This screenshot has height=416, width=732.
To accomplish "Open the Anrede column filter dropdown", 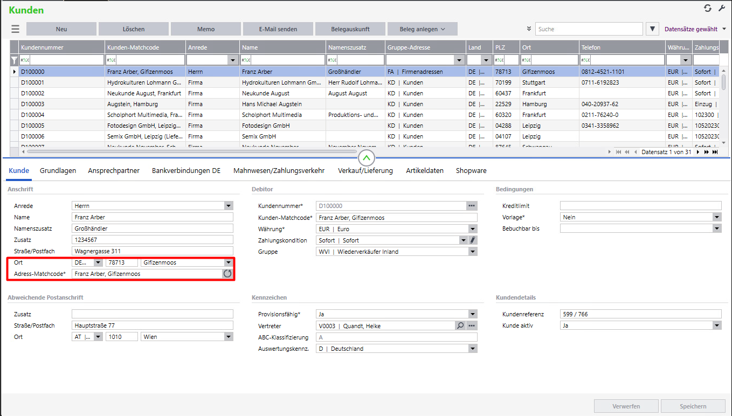I will 233,60.
